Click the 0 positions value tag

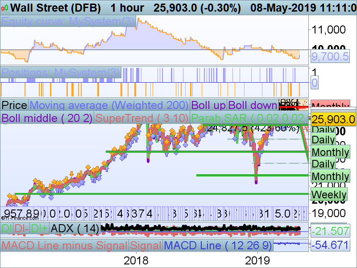click(315, 83)
